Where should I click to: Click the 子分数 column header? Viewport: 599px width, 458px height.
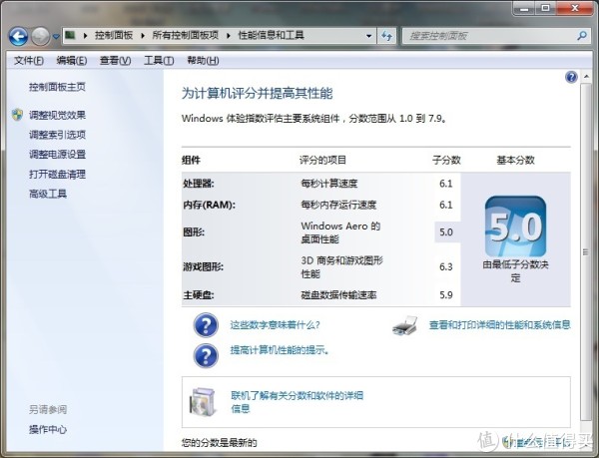446,160
